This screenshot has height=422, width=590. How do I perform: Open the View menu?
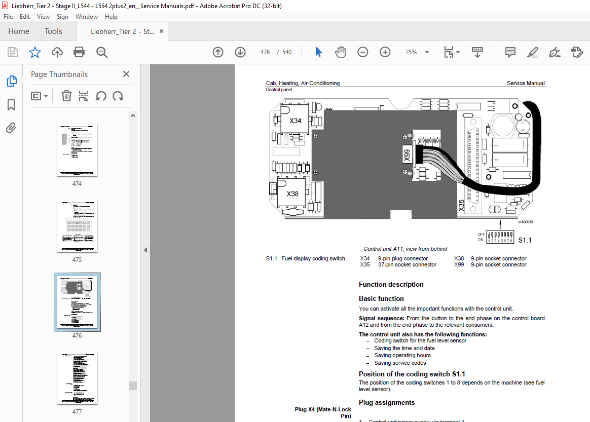pyautogui.click(x=43, y=17)
